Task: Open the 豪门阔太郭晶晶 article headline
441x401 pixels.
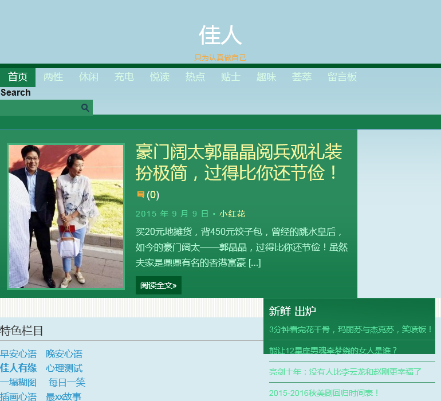Action: (239, 162)
